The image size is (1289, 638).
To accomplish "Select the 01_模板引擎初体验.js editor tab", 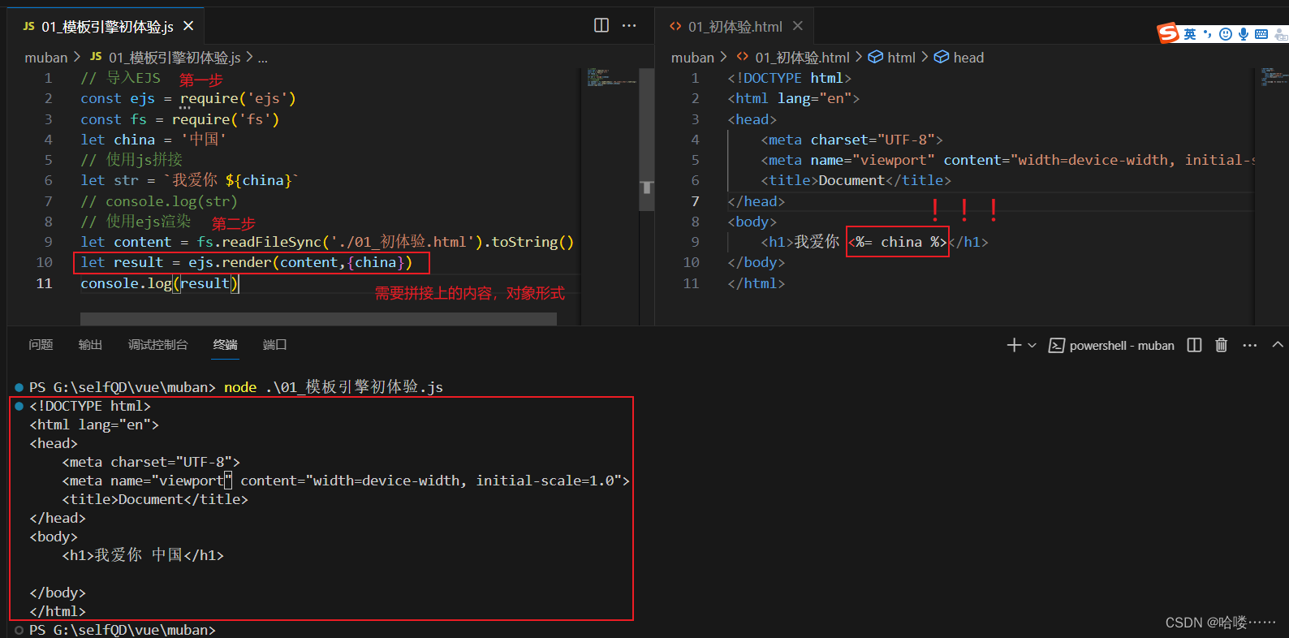I will pos(106,26).
